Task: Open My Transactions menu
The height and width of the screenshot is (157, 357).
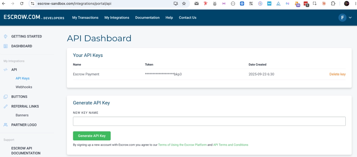Action: 85,18
